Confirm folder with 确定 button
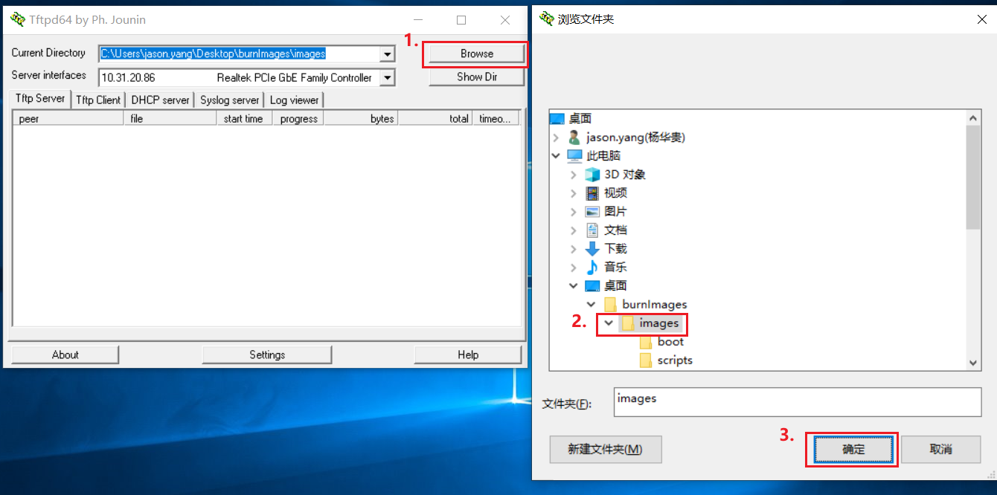Viewport: 997px width, 495px height. click(x=853, y=450)
